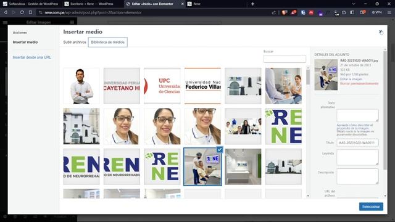Switch to Softaculous Gestión de WordPress tab
This screenshot has height=222, width=395.
pyautogui.click(x=31, y=4)
